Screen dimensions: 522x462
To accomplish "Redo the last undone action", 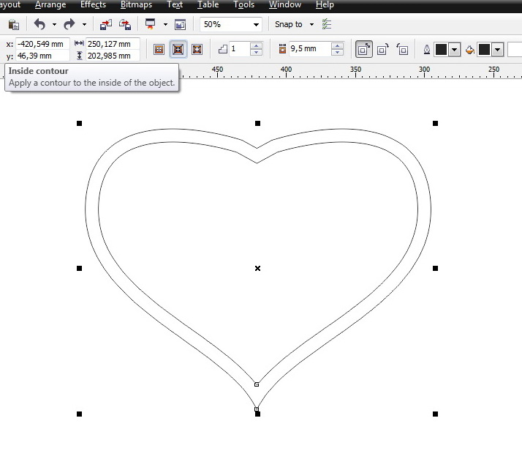I will point(69,24).
